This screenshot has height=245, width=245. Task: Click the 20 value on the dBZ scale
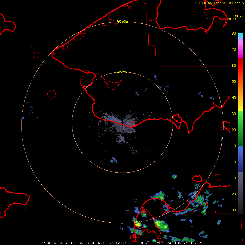coord(234,130)
